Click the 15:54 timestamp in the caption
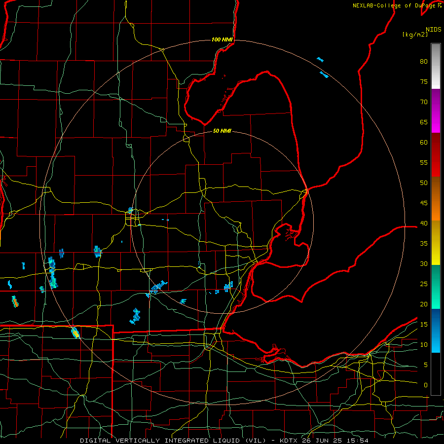 358,441
